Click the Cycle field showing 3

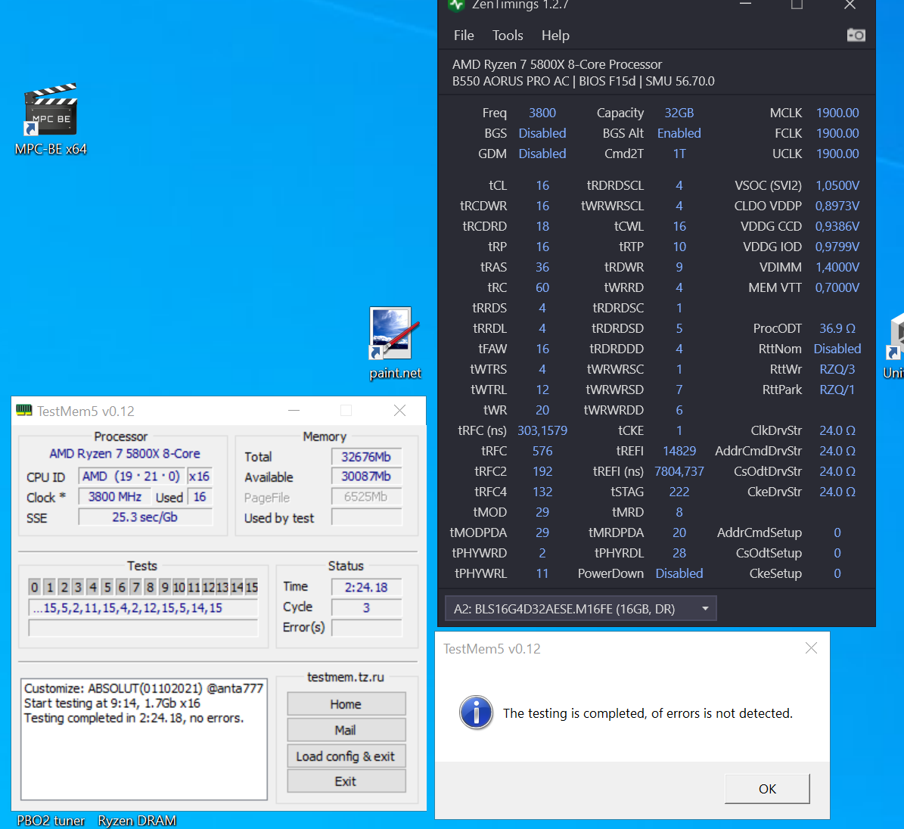click(x=366, y=607)
